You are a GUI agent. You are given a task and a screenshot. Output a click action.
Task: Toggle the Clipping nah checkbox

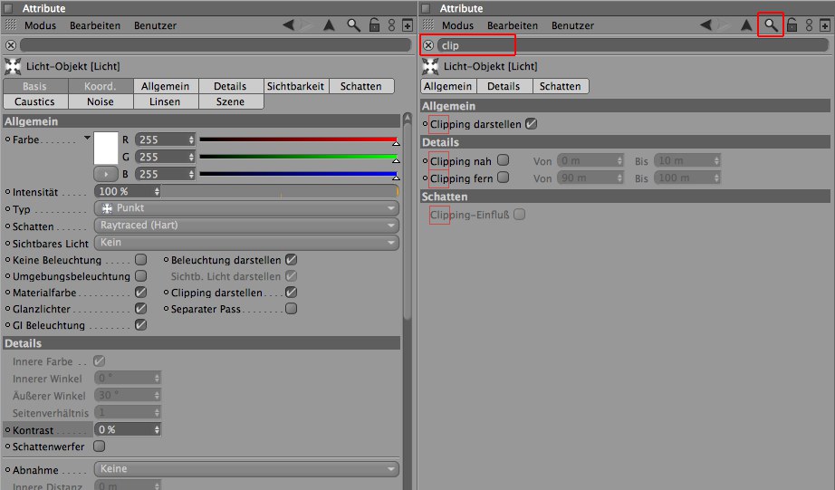pyautogui.click(x=504, y=160)
